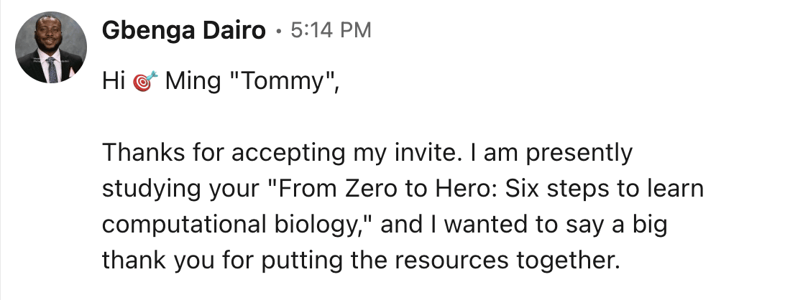Select the 5:14 PM message timestamp
The height and width of the screenshot is (300, 785).
(x=331, y=30)
